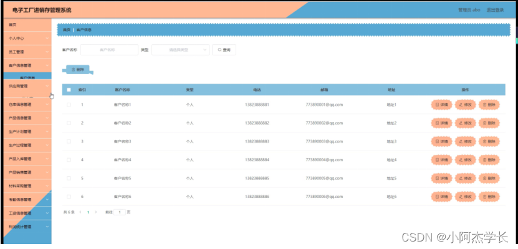The image size is (518, 249).
Task: Open the 利润统计管理 menu item
Action: 27,227
